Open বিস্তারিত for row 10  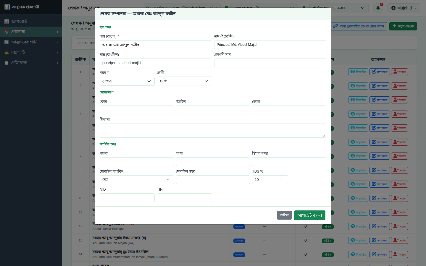point(358,198)
